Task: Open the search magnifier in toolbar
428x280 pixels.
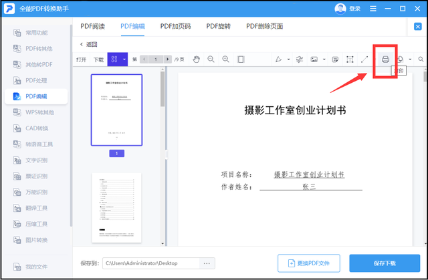Action: point(421,59)
